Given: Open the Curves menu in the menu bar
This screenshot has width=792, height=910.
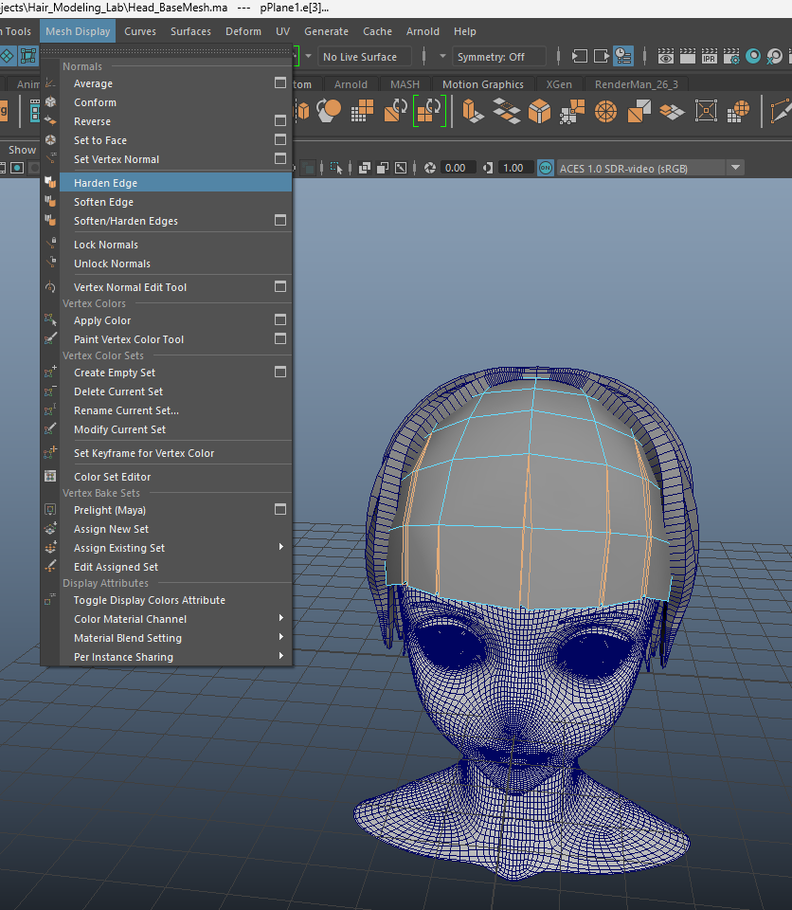Looking at the screenshot, I should 140,31.
